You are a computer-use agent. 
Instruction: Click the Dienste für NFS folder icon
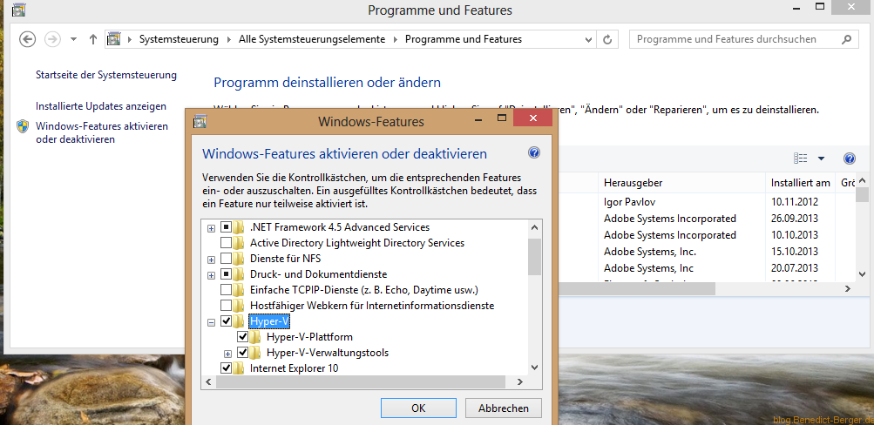click(x=239, y=259)
